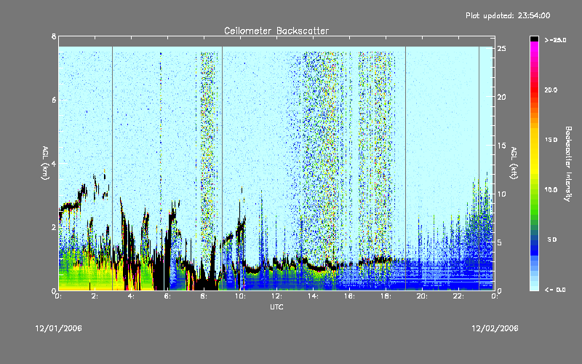This screenshot has height=364, width=582.
Task: Select the "Plot updated: 23:54:00" timestamp
Action: pyautogui.click(x=508, y=15)
